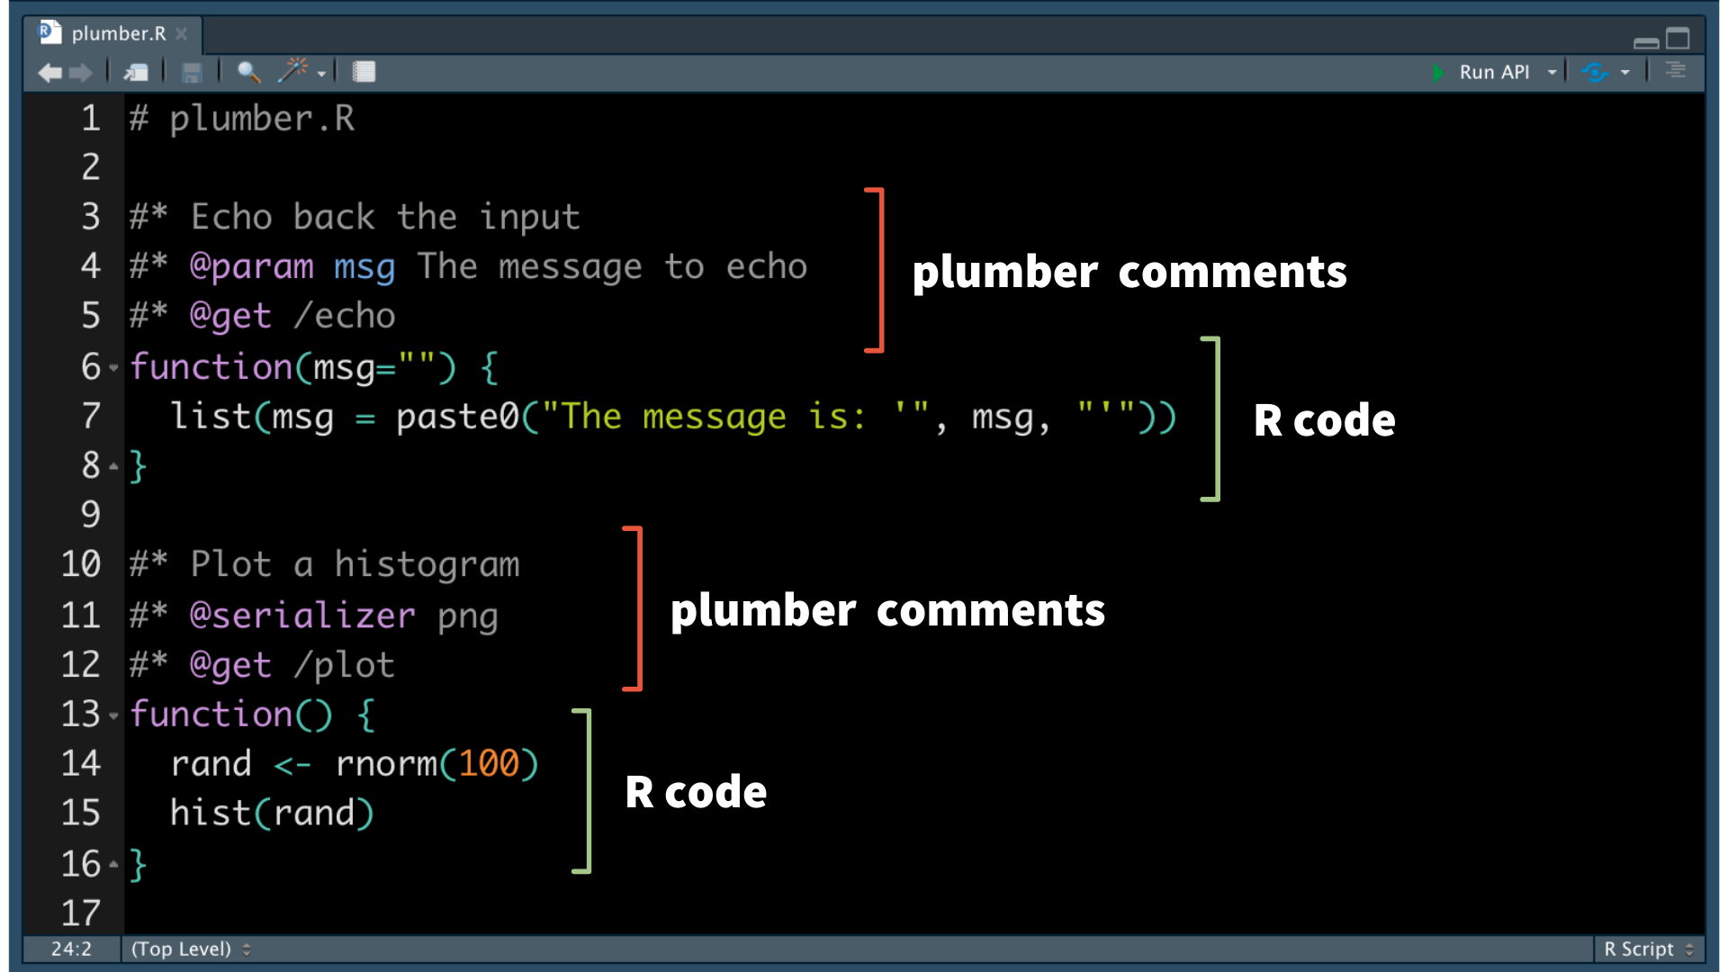Select the plumber.R file tab
The image size is (1728, 972).
[117, 34]
